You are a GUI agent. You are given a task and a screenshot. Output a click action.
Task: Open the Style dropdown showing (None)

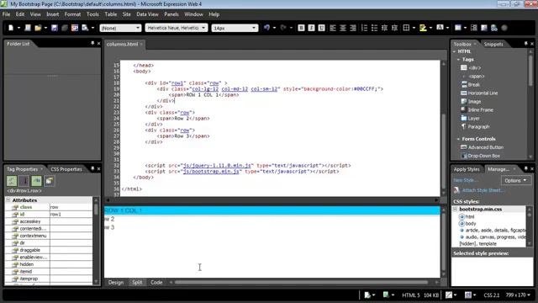tap(120, 28)
